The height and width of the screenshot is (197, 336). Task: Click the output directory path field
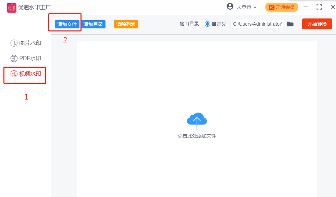[x=258, y=24]
